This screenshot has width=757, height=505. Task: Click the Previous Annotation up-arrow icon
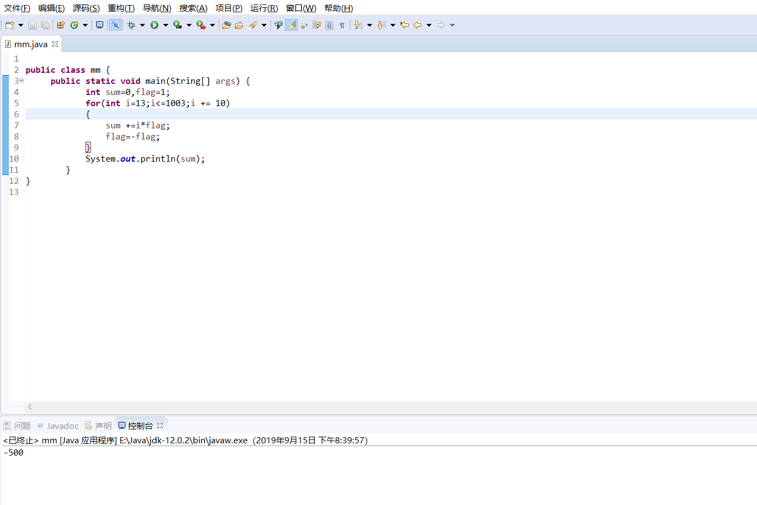(381, 25)
